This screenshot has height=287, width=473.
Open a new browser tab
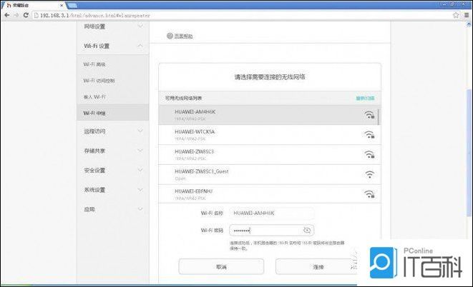point(73,6)
